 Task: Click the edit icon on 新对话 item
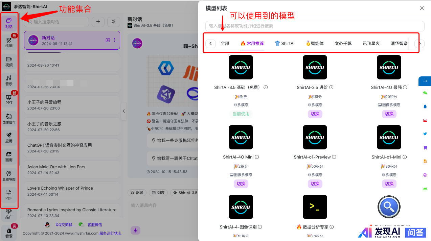point(108,40)
